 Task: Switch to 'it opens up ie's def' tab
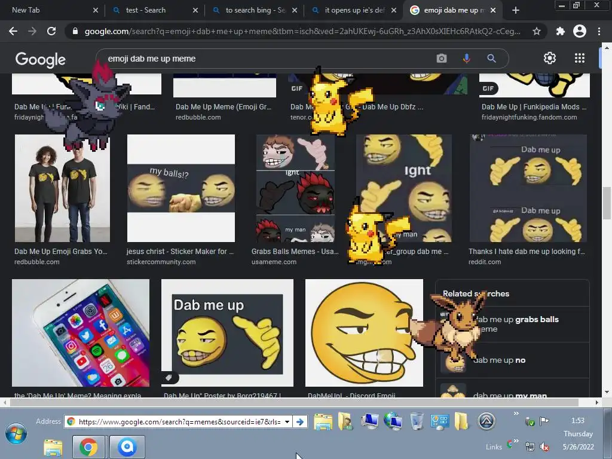click(354, 10)
